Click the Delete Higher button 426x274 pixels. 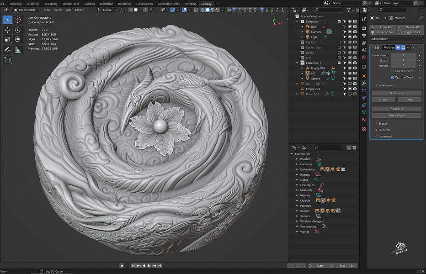(x=396, y=116)
